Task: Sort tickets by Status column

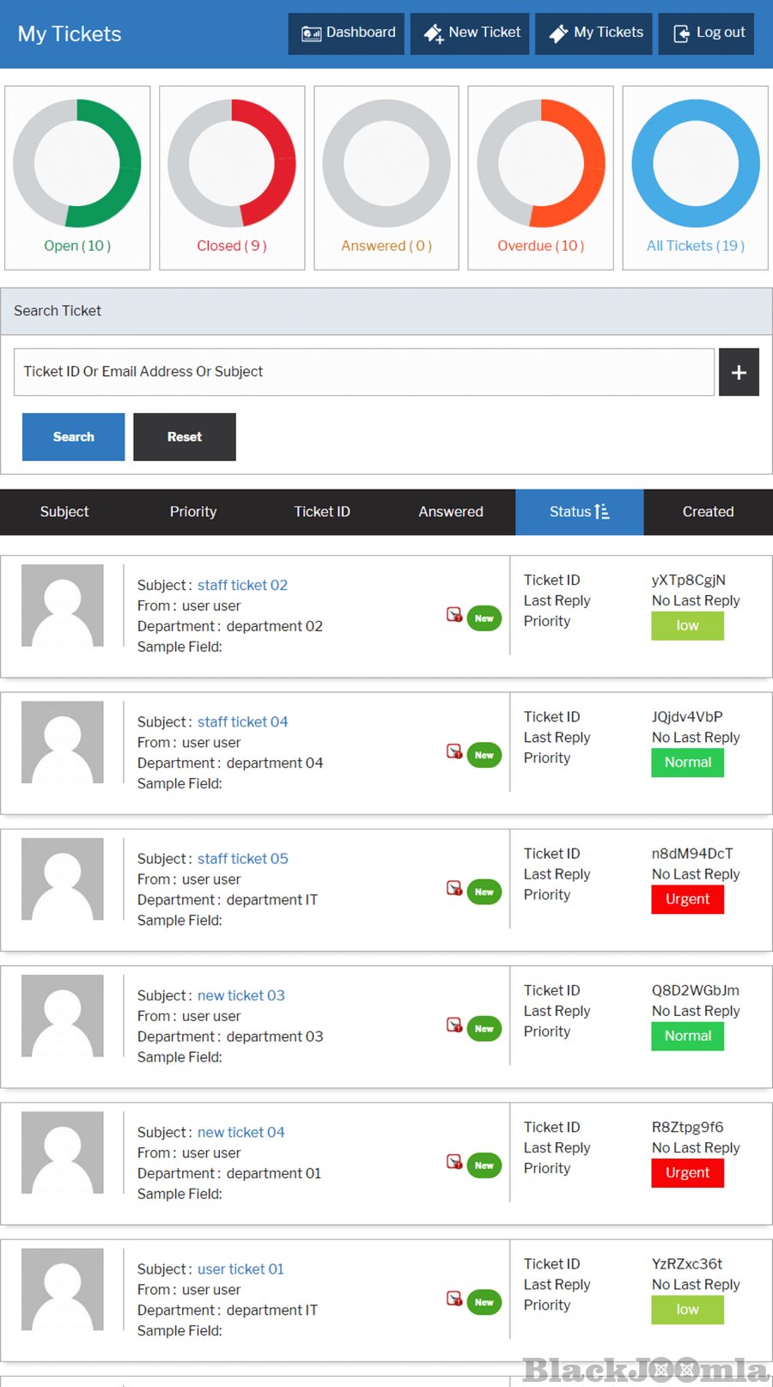Action: 579,512
